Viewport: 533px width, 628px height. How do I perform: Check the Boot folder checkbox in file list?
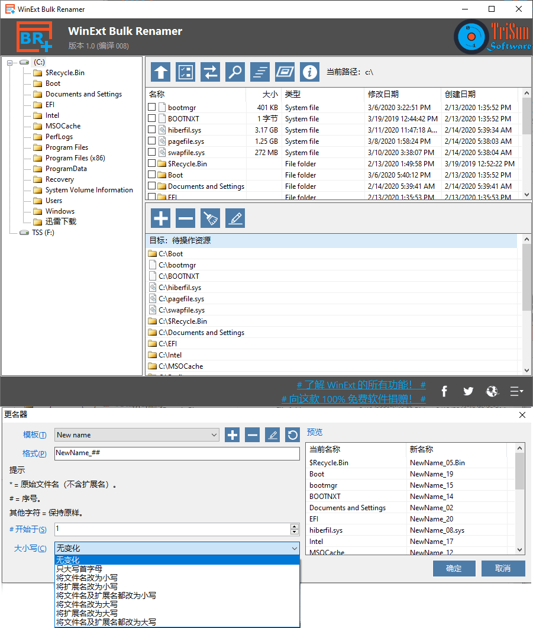(x=151, y=174)
